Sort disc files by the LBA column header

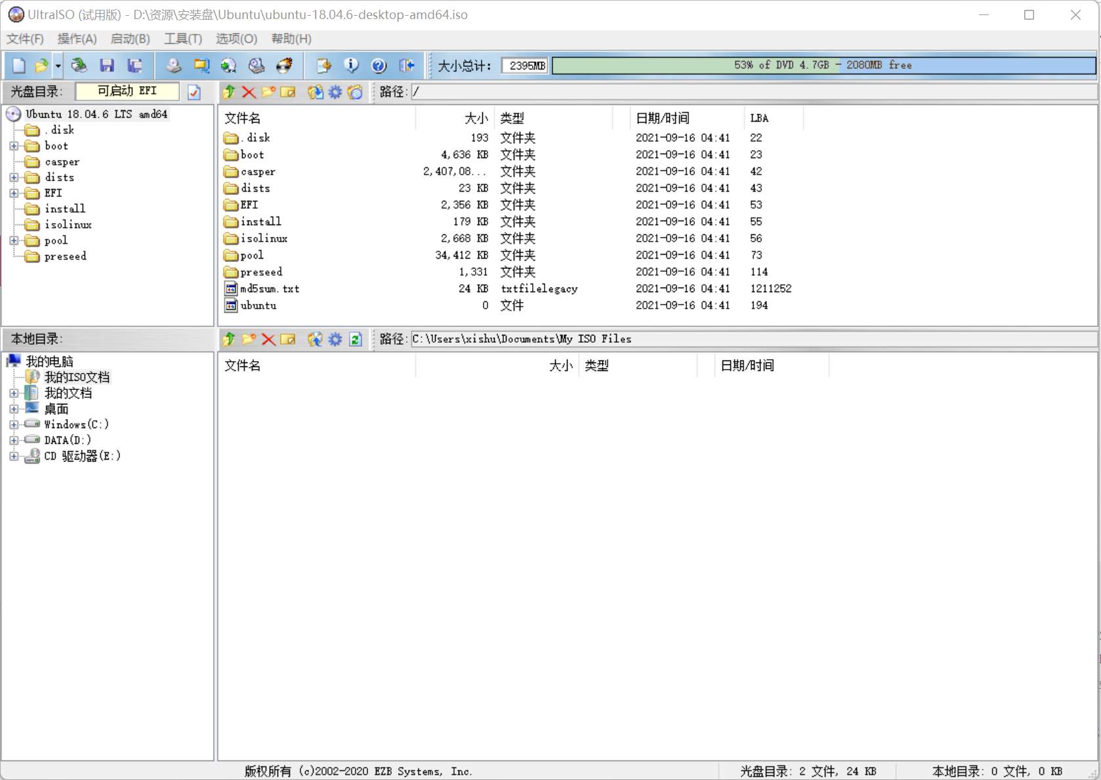[x=774, y=118]
